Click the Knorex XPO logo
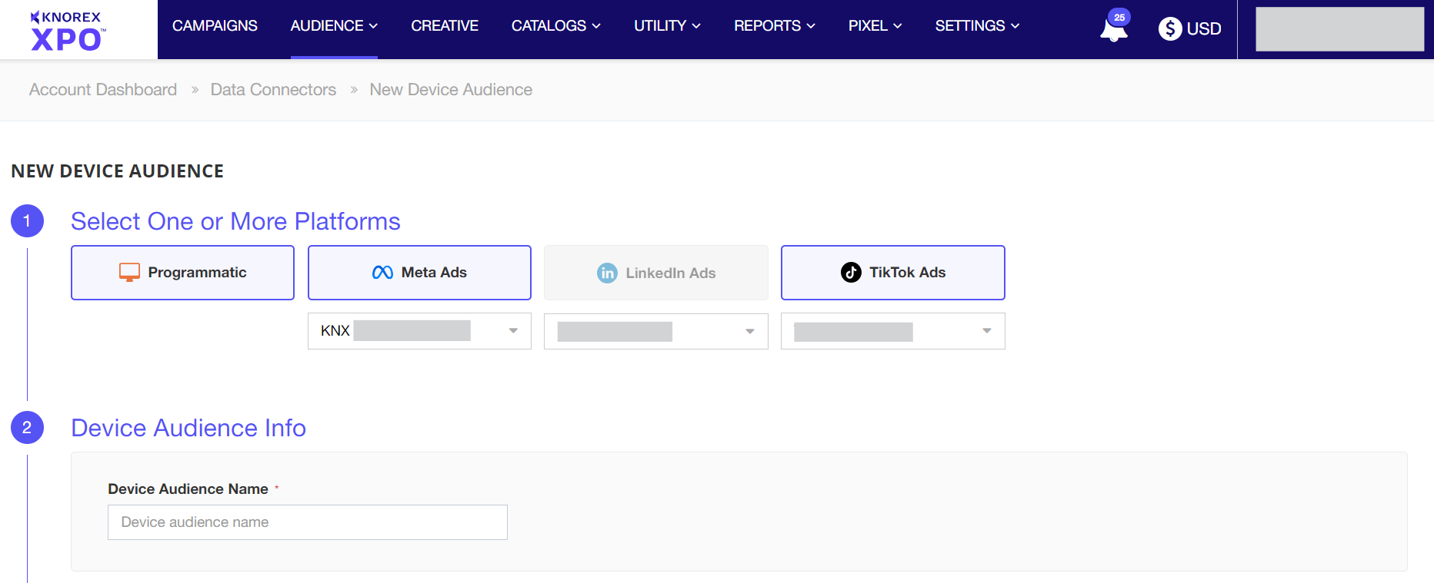Screen dimensions: 1434x583 67,31
